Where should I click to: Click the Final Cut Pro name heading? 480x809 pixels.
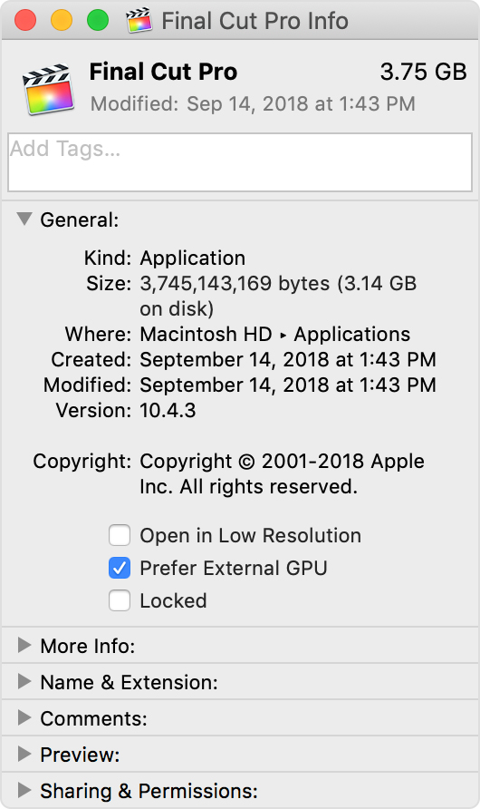coord(163,72)
